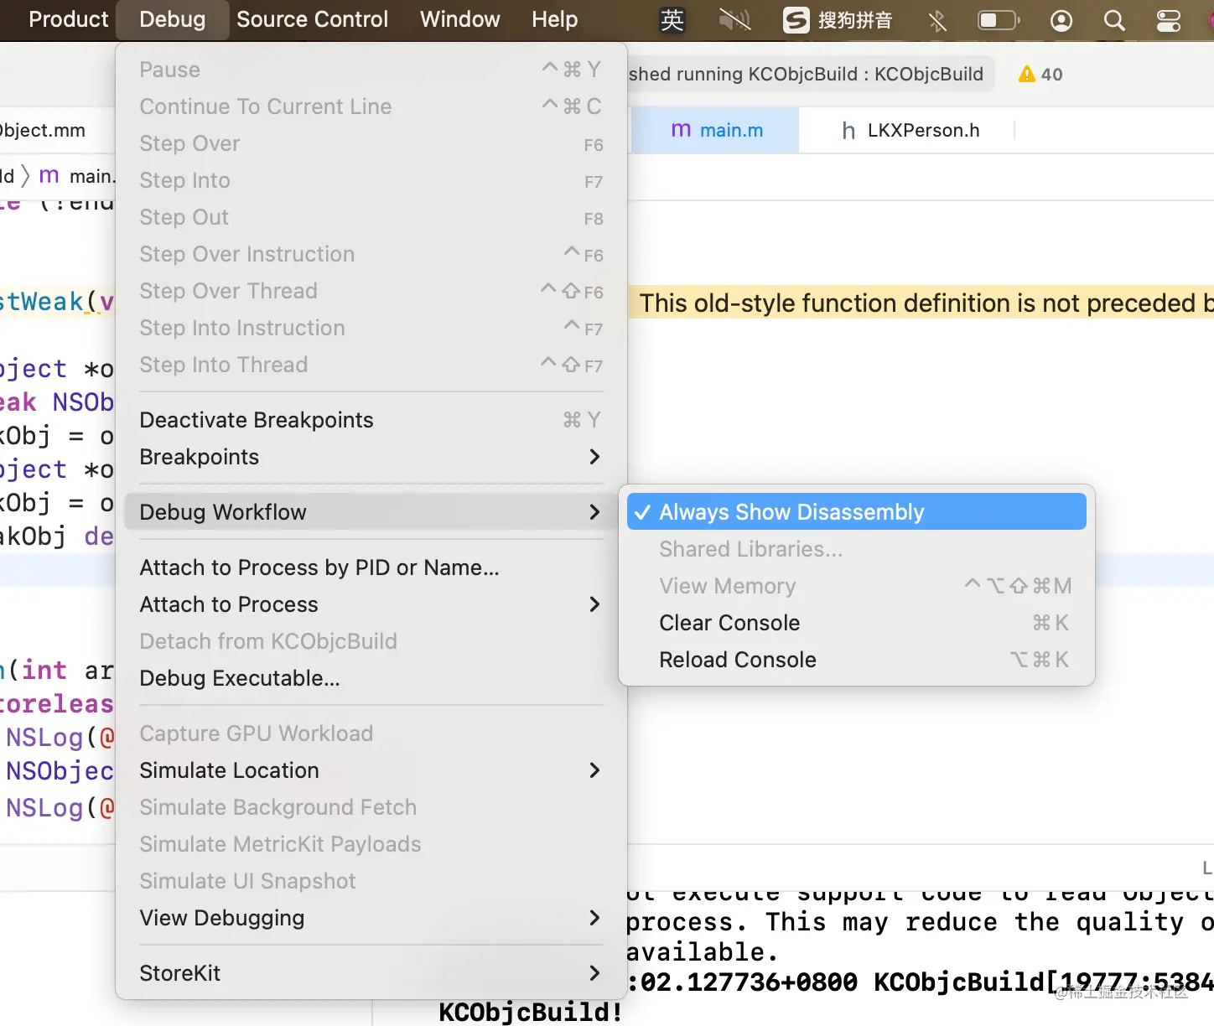
Task: Choose Debug Executable menu item
Action: tap(371, 678)
